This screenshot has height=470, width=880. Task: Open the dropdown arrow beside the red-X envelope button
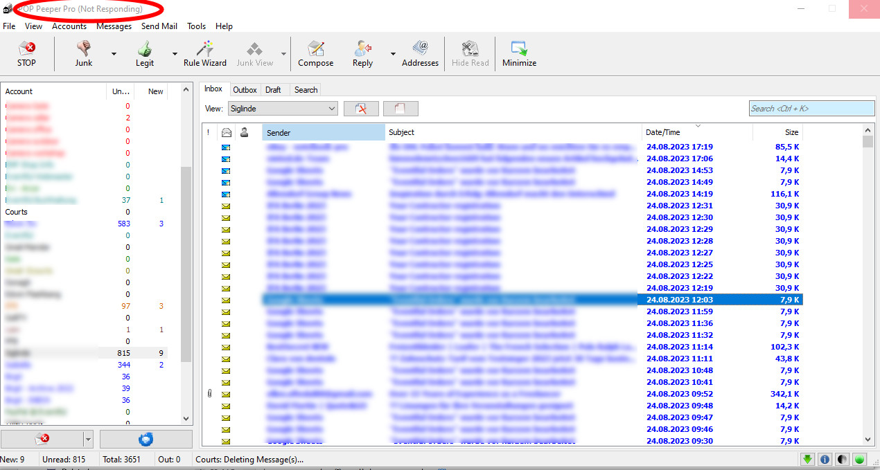coord(87,439)
